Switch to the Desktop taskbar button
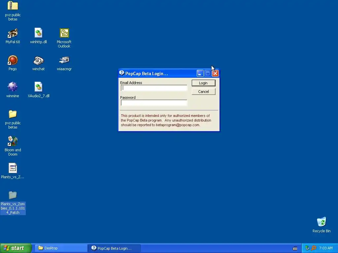Image resolution: width=338 pixels, height=253 pixels. point(61,248)
